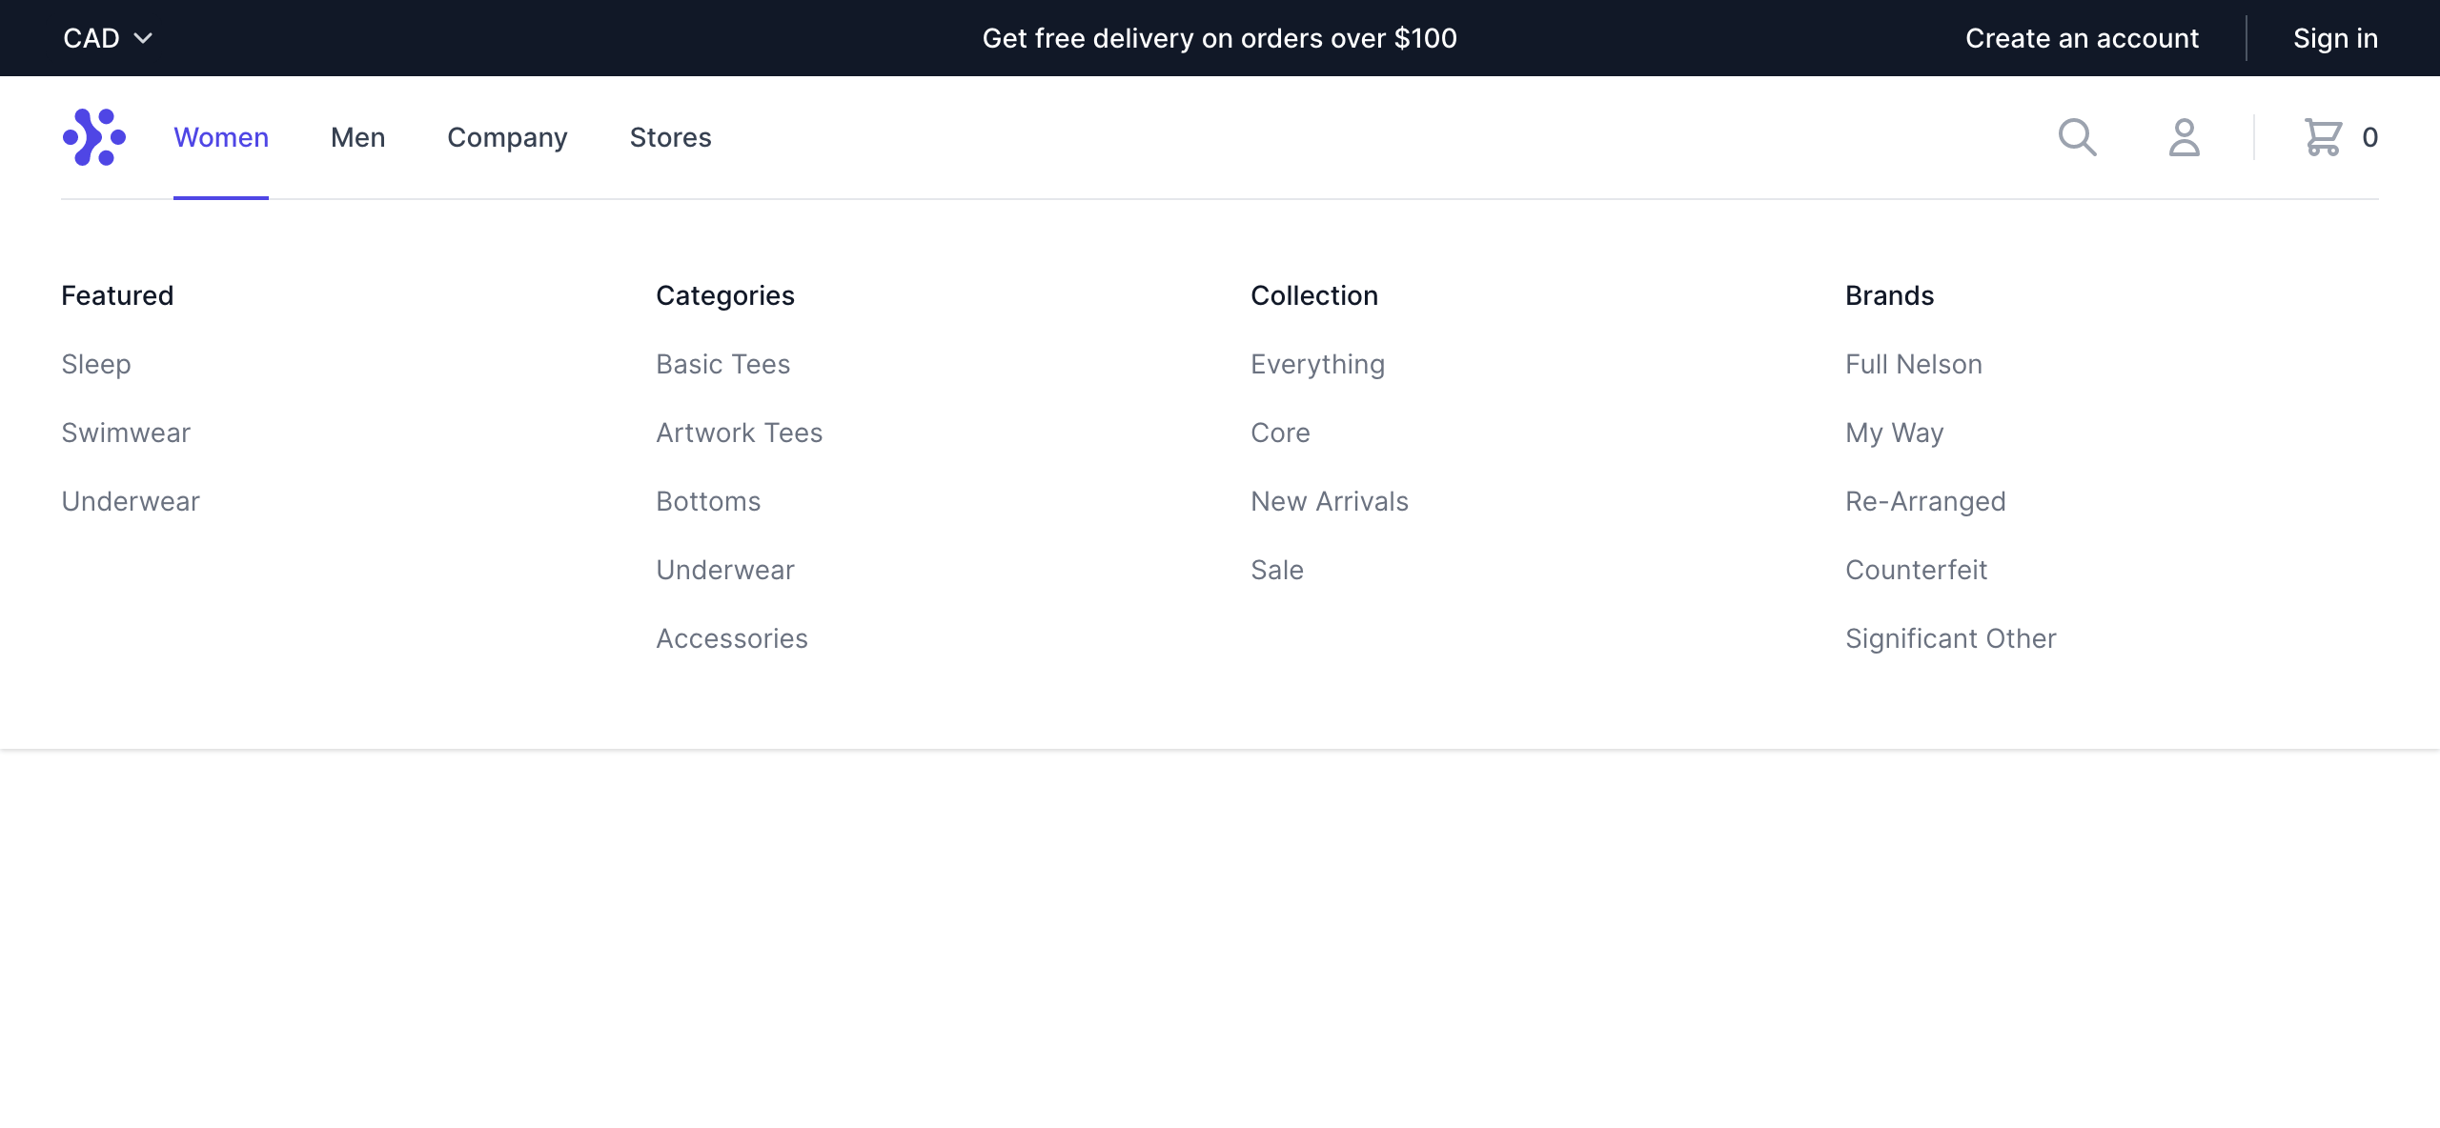Select the Full Nelson brand
2440x1128 pixels.
point(1913,364)
